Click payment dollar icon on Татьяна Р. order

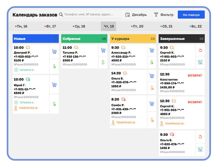click(103, 62)
